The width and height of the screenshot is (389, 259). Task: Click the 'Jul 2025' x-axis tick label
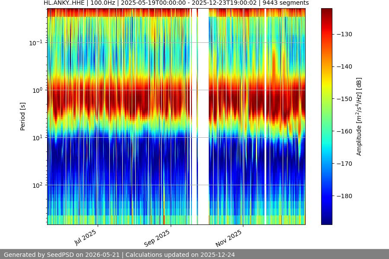[85, 237]
